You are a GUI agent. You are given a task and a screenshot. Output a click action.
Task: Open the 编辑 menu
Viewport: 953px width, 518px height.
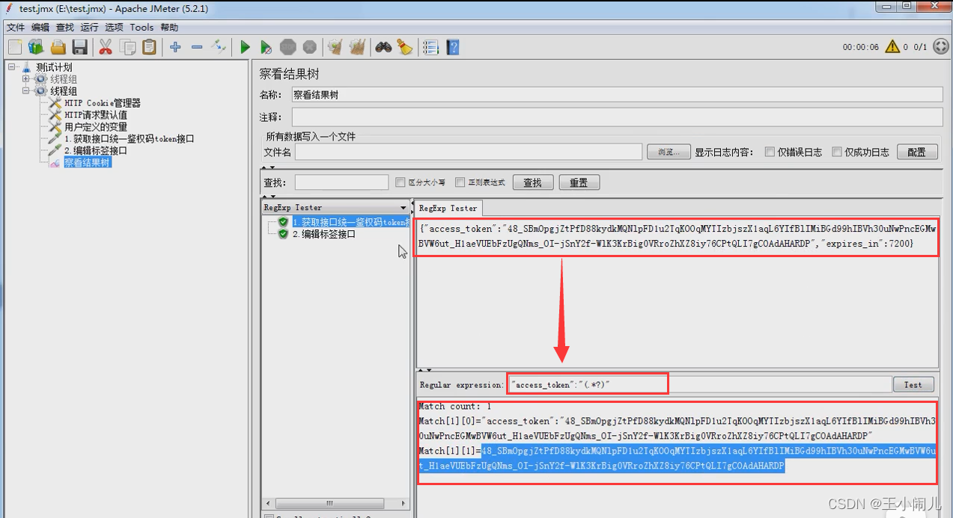40,27
